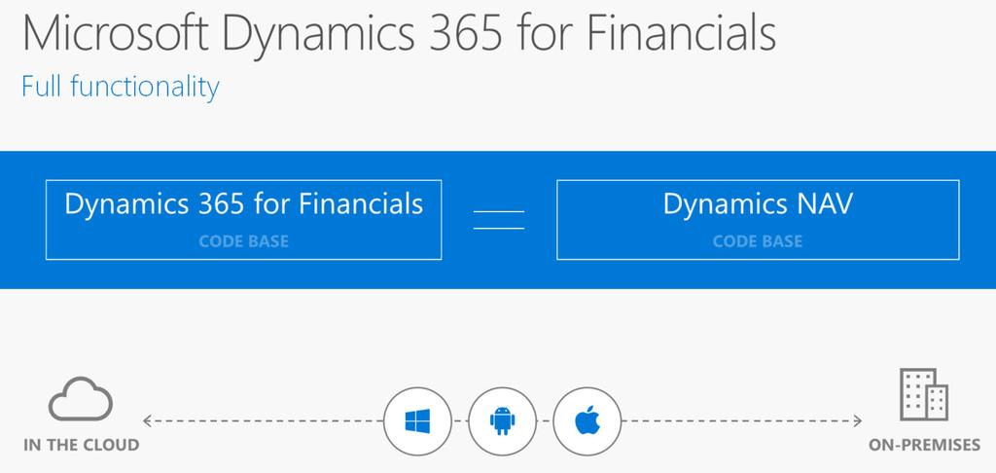Click the Dynamics NAV code base box

pos(758,220)
